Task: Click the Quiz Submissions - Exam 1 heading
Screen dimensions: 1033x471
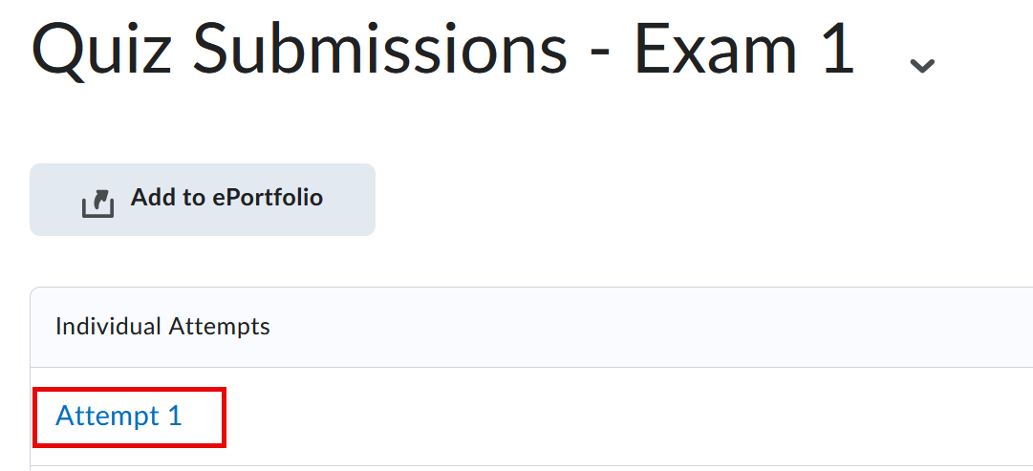Action: click(x=442, y=50)
